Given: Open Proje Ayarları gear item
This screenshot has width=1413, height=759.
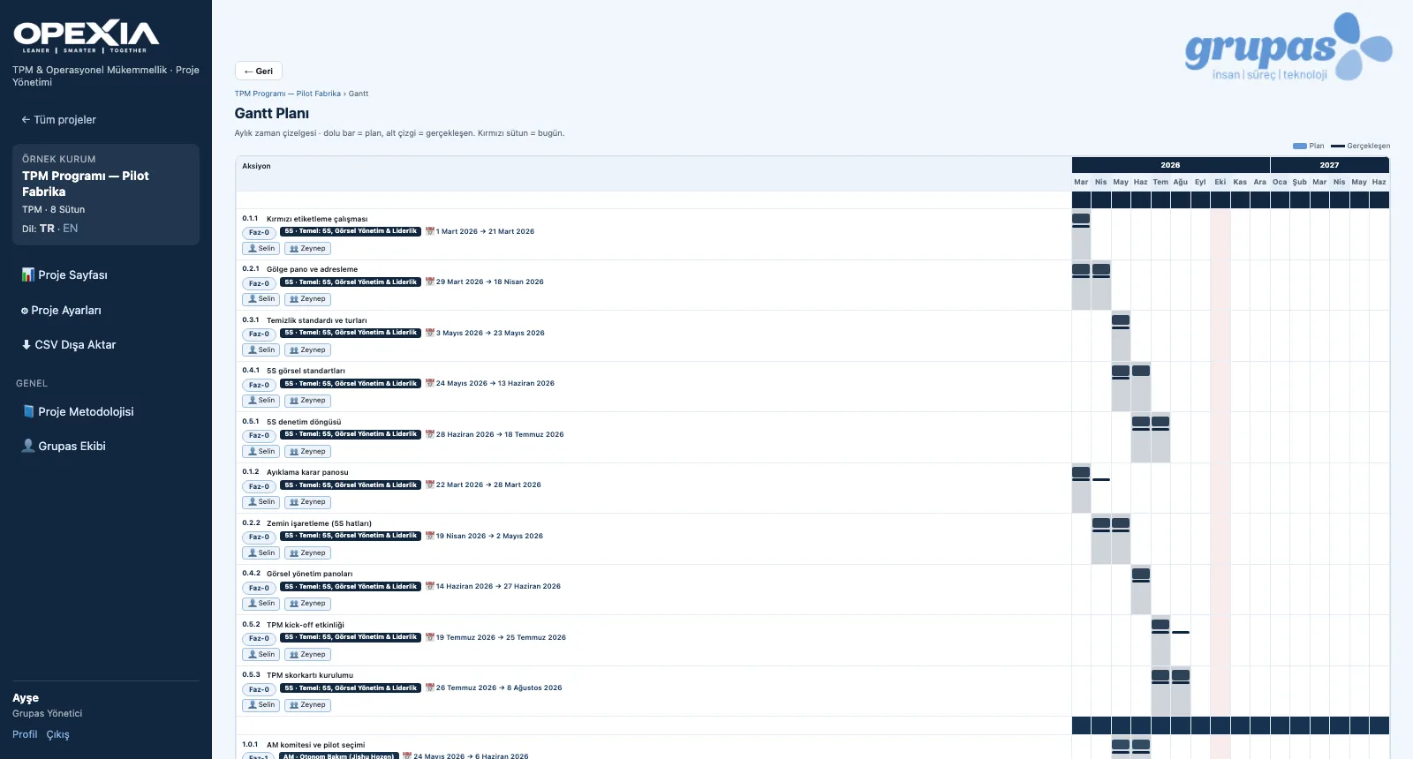Looking at the screenshot, I should (61, 310).
